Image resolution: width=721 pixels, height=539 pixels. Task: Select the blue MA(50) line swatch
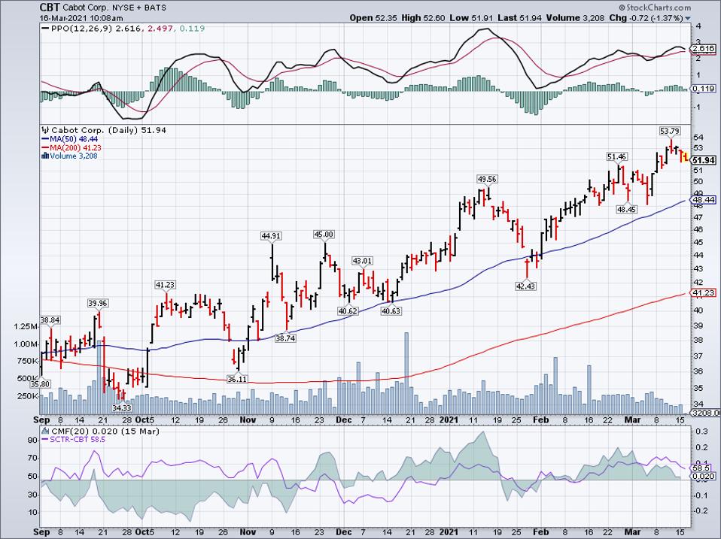[45, 138]
